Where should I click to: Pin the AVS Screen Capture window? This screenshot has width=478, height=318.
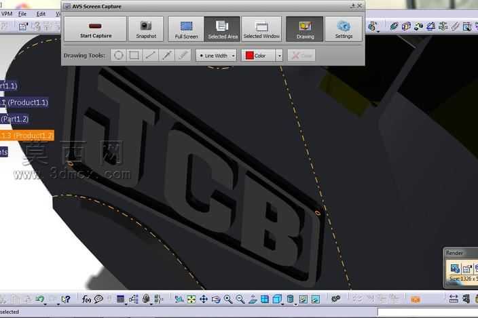tap(352, 6)
